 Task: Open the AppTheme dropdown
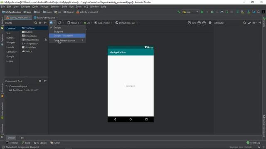point(103,23)
